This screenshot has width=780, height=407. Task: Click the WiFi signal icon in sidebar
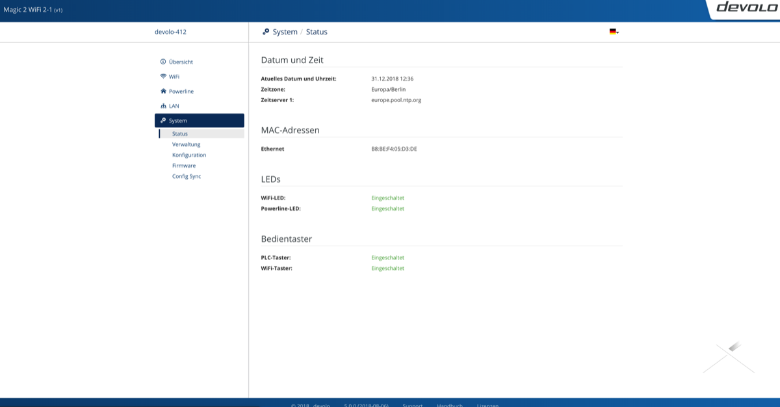(x=163, y=77)
